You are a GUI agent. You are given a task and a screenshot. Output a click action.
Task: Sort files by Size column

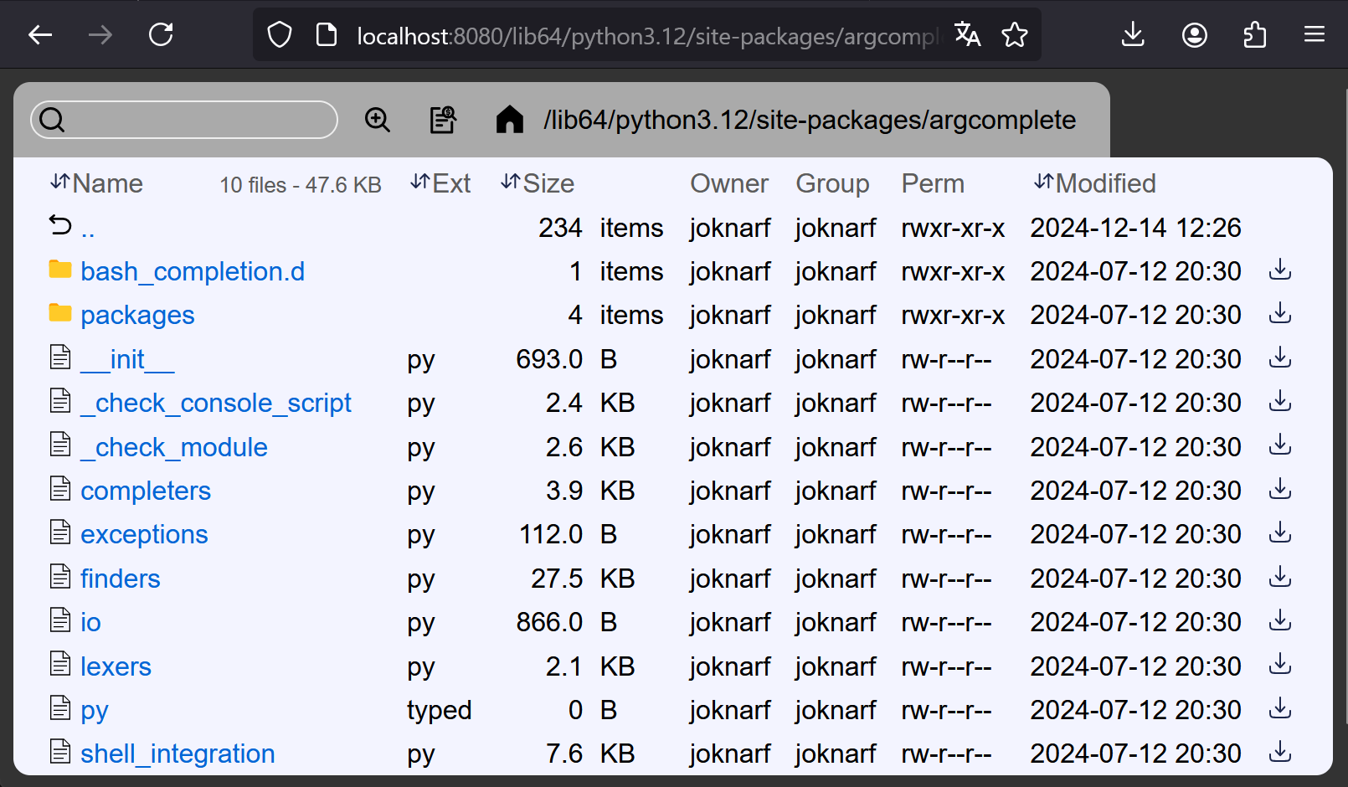click(538, 183)
